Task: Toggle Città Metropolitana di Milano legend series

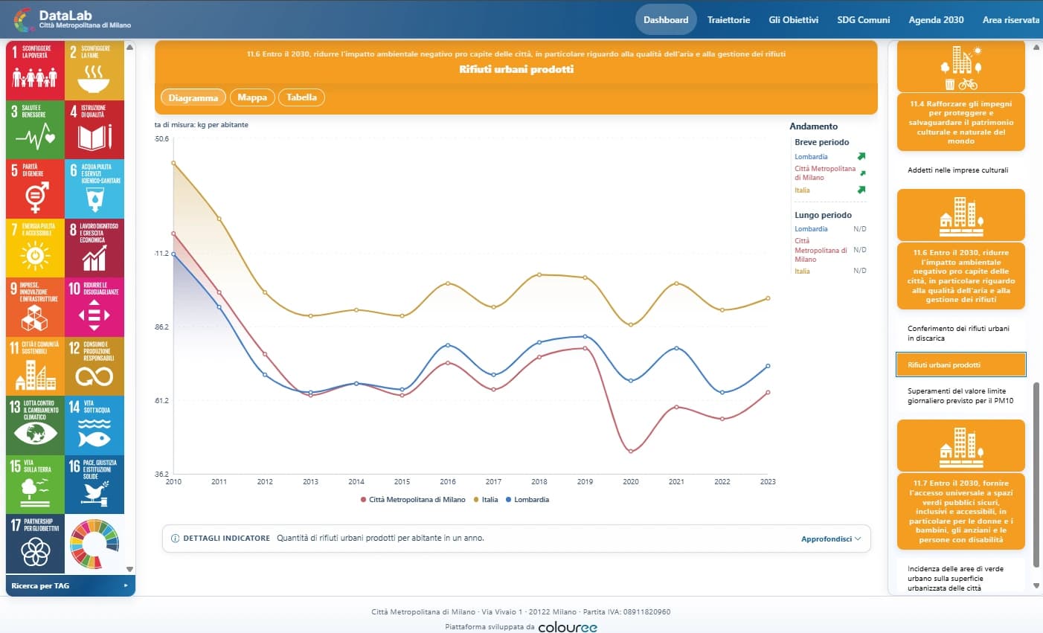Action: click(x=413, y=500)
